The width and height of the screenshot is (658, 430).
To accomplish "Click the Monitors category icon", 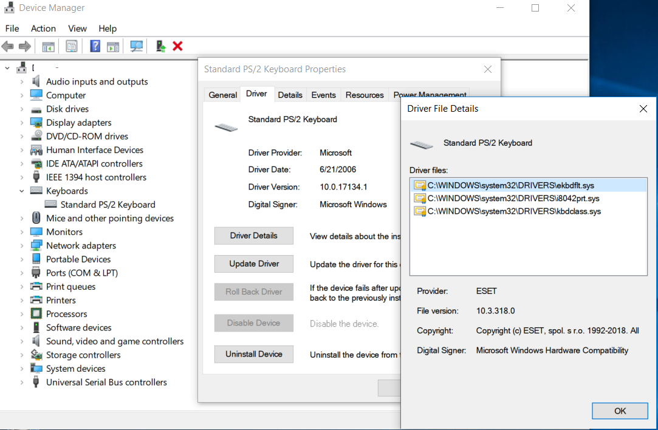I will coord(36,232).
